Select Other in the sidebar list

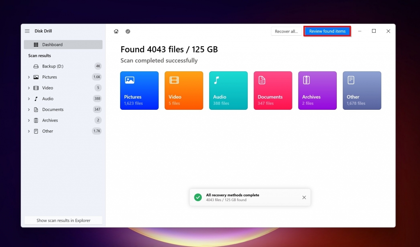[x=48, y=131]
